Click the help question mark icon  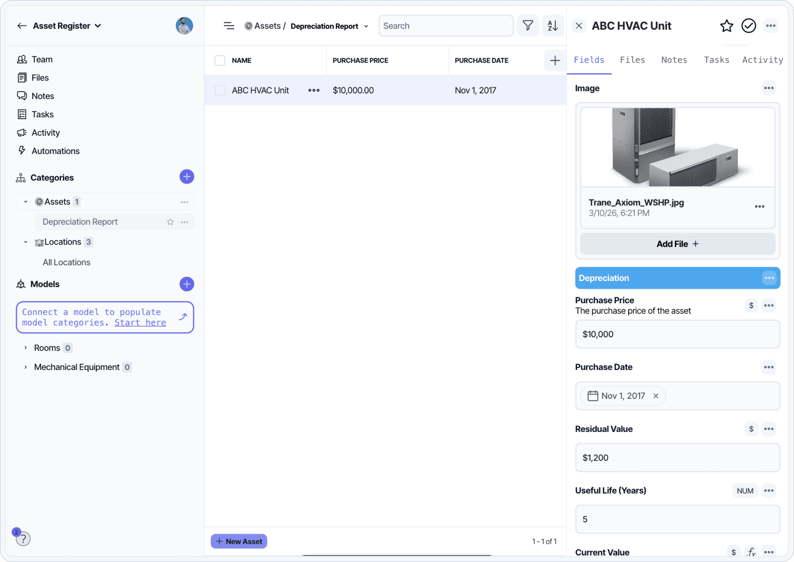[x=23, y=539]
